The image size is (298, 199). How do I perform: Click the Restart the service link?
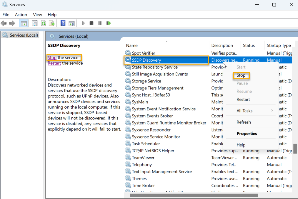click(x=54, y=63)
